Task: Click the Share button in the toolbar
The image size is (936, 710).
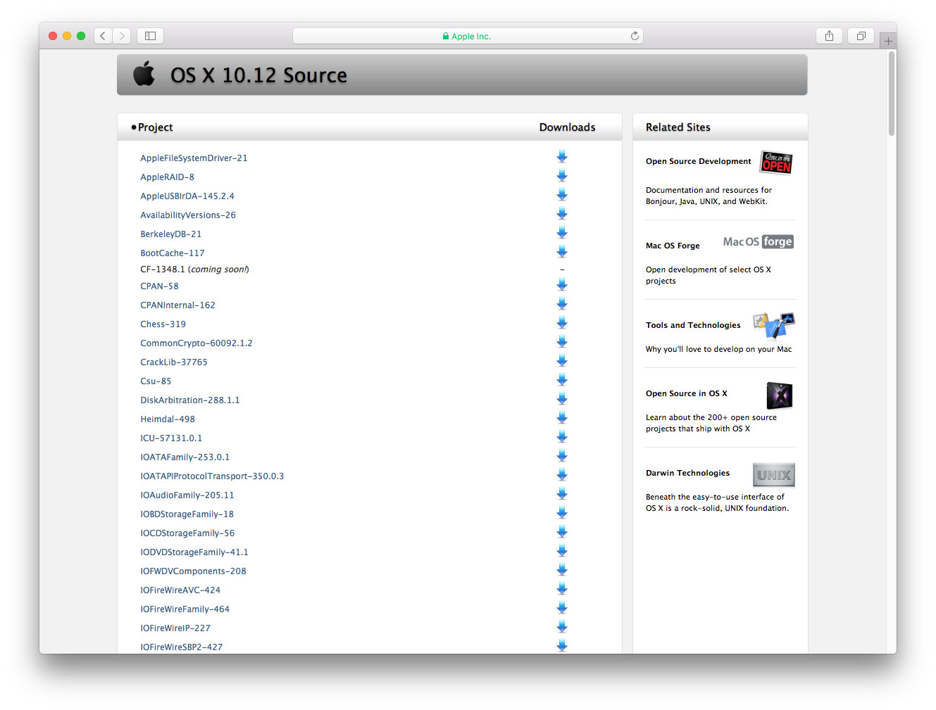Action: (x=829, y=35)
